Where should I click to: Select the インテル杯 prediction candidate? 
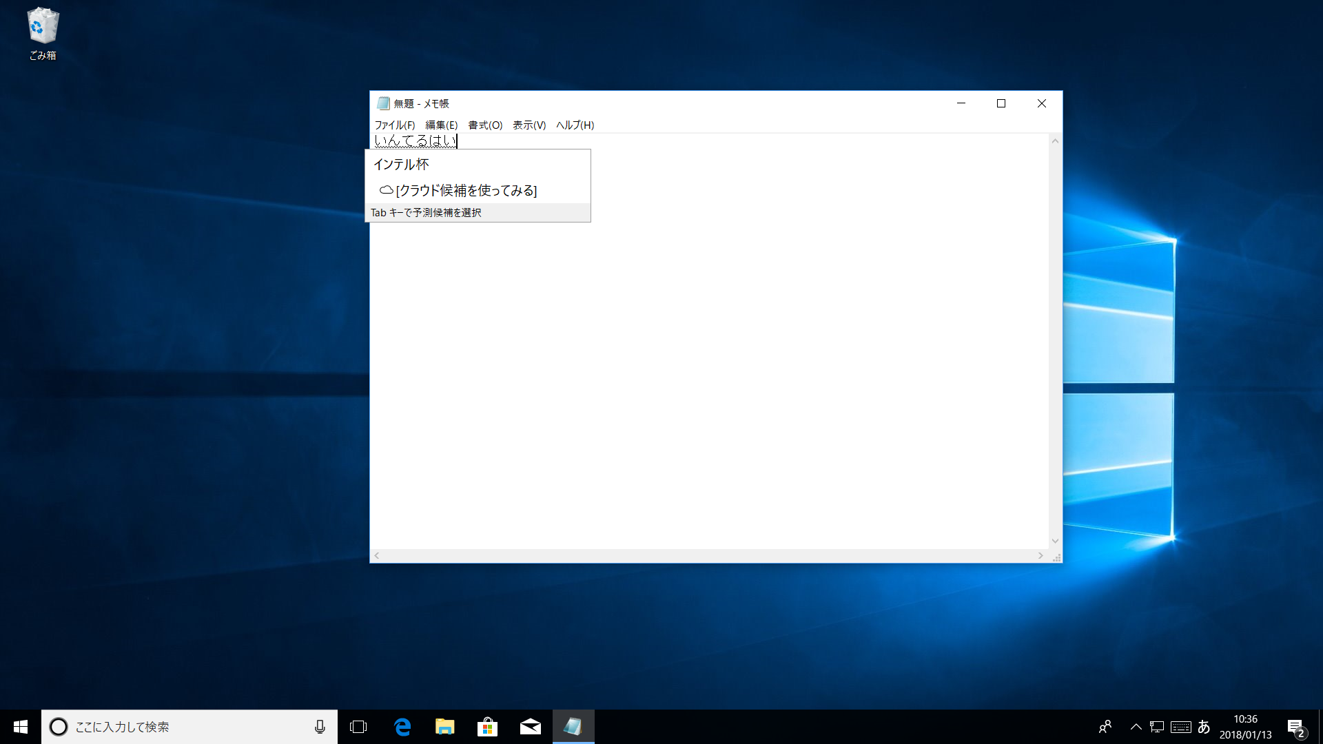[402, 165]
